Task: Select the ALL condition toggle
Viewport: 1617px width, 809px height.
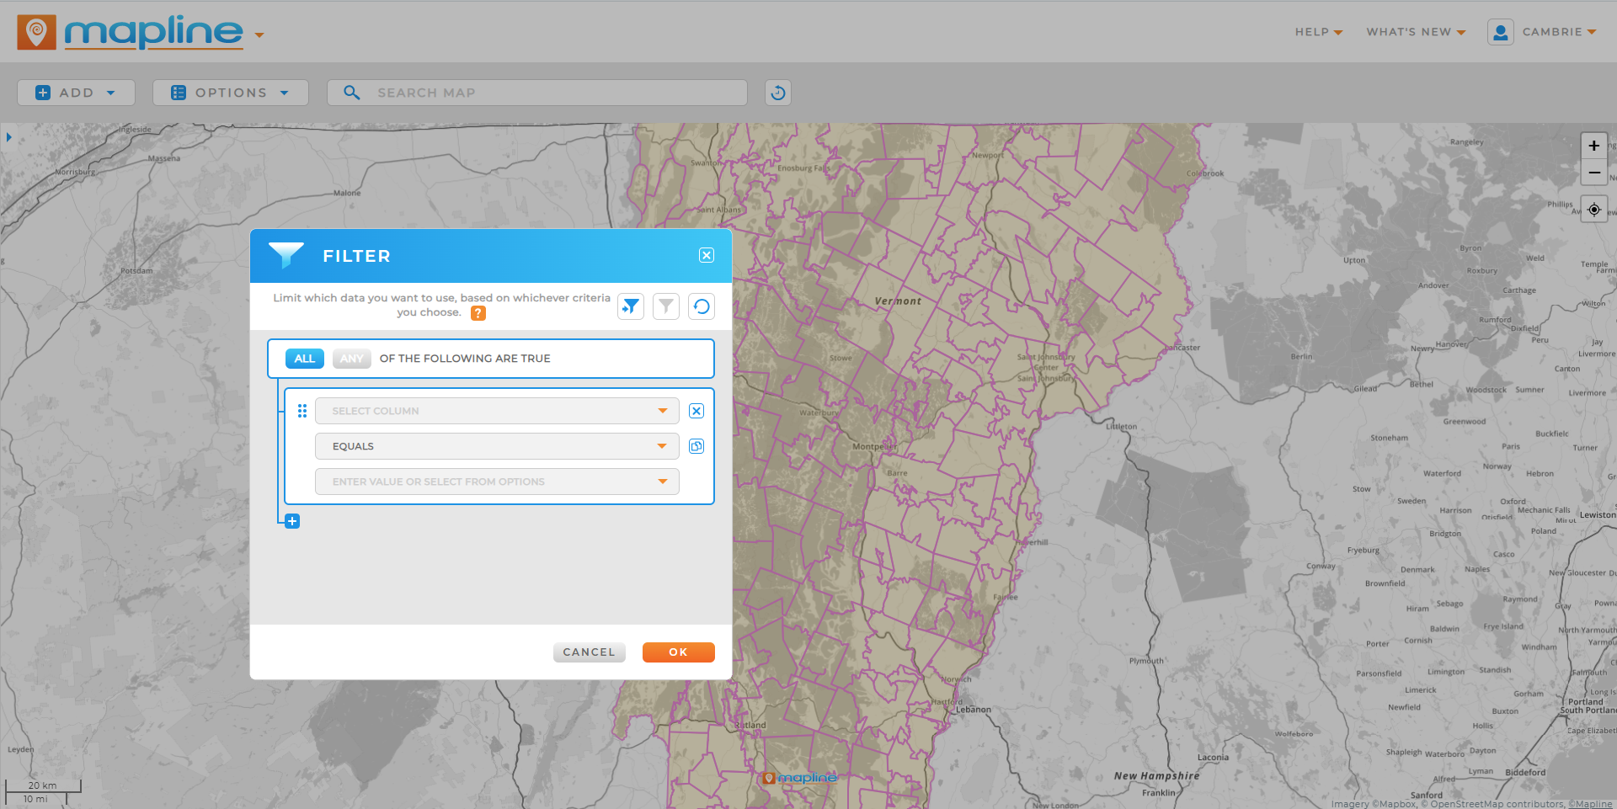Action: 305,359
